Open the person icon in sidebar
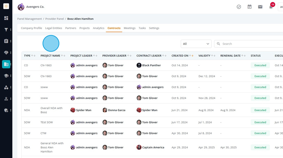Screen dimensions: 283x158 6,99
